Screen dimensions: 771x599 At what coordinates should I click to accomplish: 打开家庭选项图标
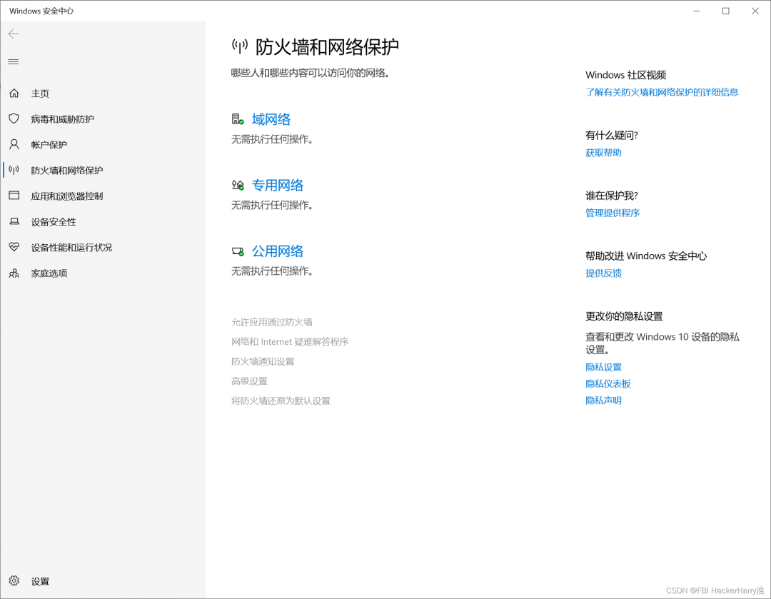pyautogui.click(x=14, y=273)
